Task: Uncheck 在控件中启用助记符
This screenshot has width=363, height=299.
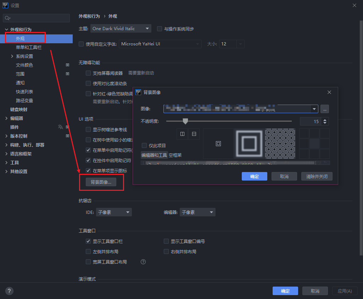Action: [x=88, y=160]
